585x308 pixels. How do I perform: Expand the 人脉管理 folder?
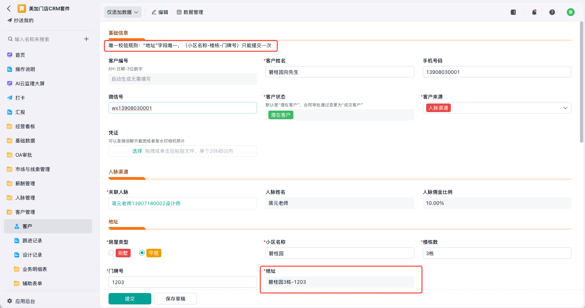48,198
